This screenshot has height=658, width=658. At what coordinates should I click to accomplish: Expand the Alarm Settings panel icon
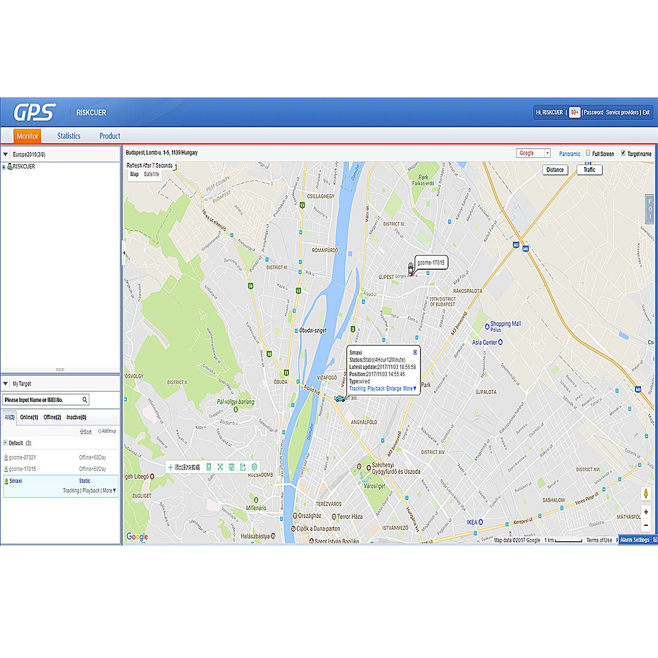[x=655, y=540]
